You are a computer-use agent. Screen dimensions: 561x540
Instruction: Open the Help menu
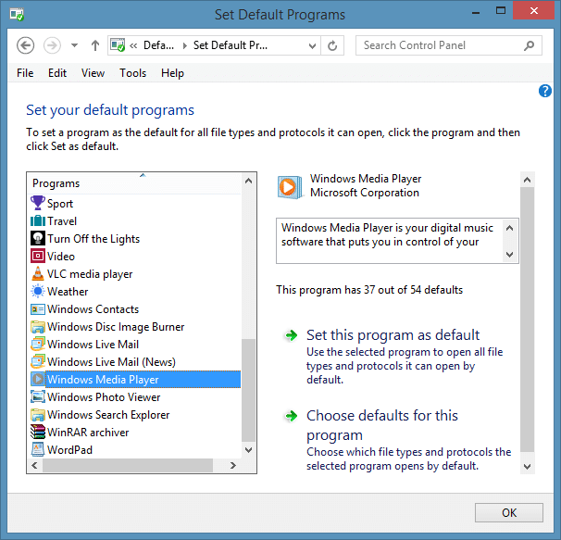(x=172, y=73)
